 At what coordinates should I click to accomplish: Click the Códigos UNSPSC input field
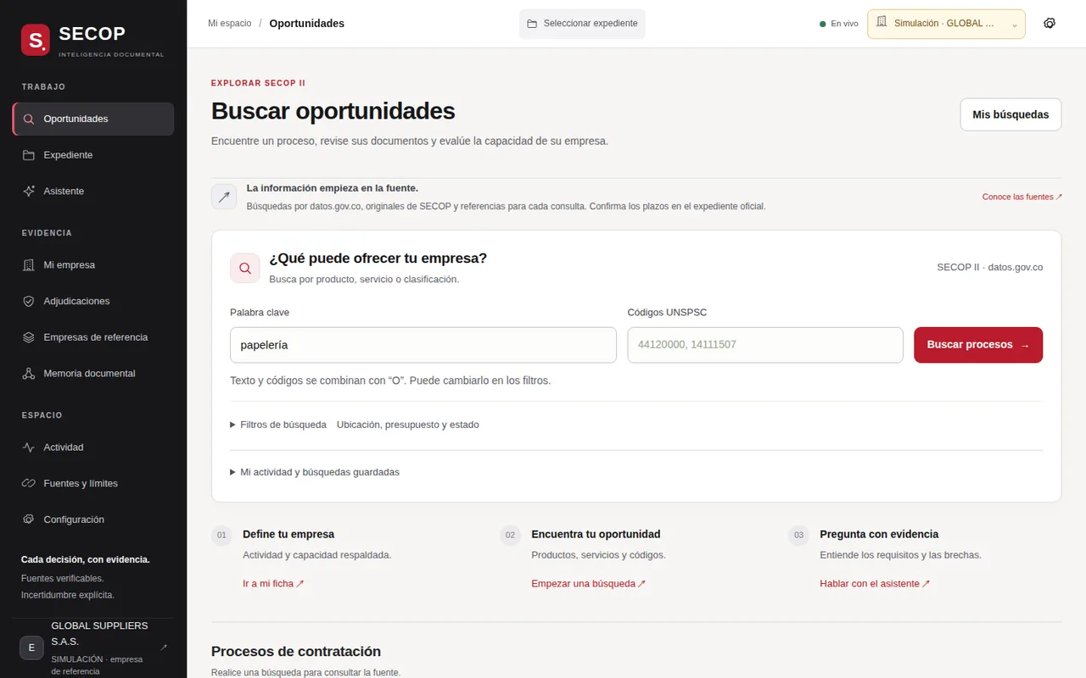tap(765, 345)
